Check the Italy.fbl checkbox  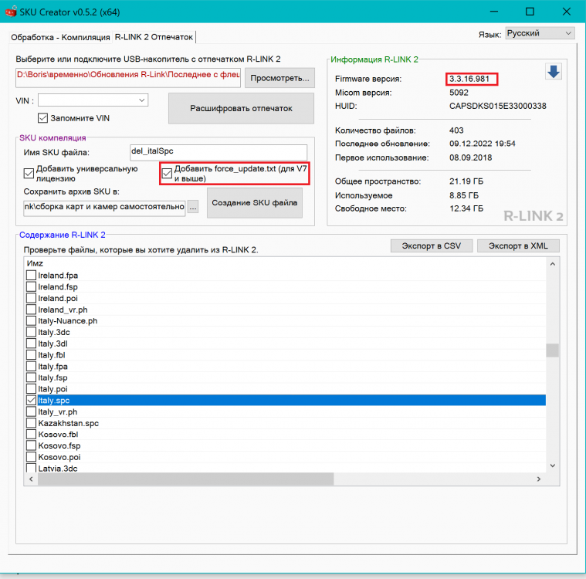31,354
